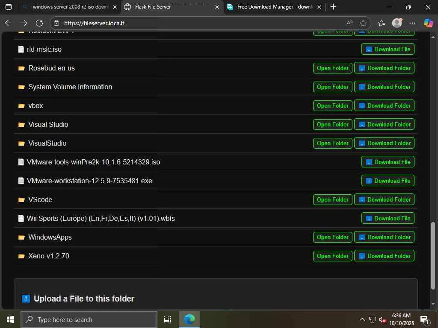The width and height of the screenshot is (438, 328).
Task: Click the Wii Sports file icon
Action: 21,218
